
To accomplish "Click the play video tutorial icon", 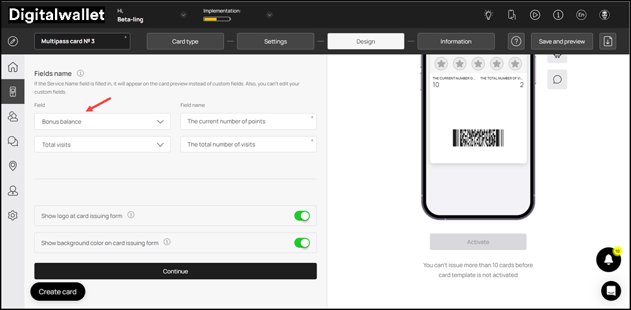I will pyautogui.click(x=535, y=15).
